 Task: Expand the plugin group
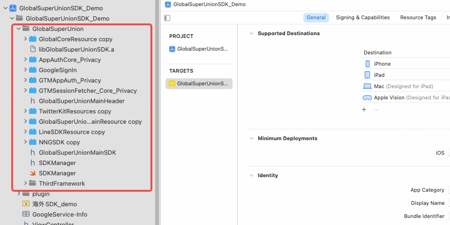coord(19,194)
